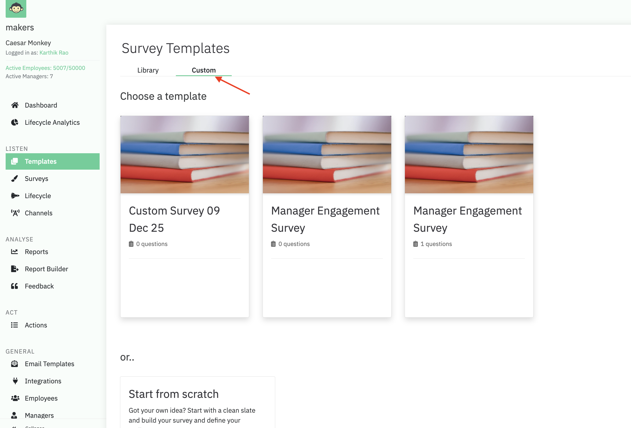This screenshot has width=631, height=428.
Task: Click the Lifecycle Analytics pie chart icon
Action: click(15, 122)
